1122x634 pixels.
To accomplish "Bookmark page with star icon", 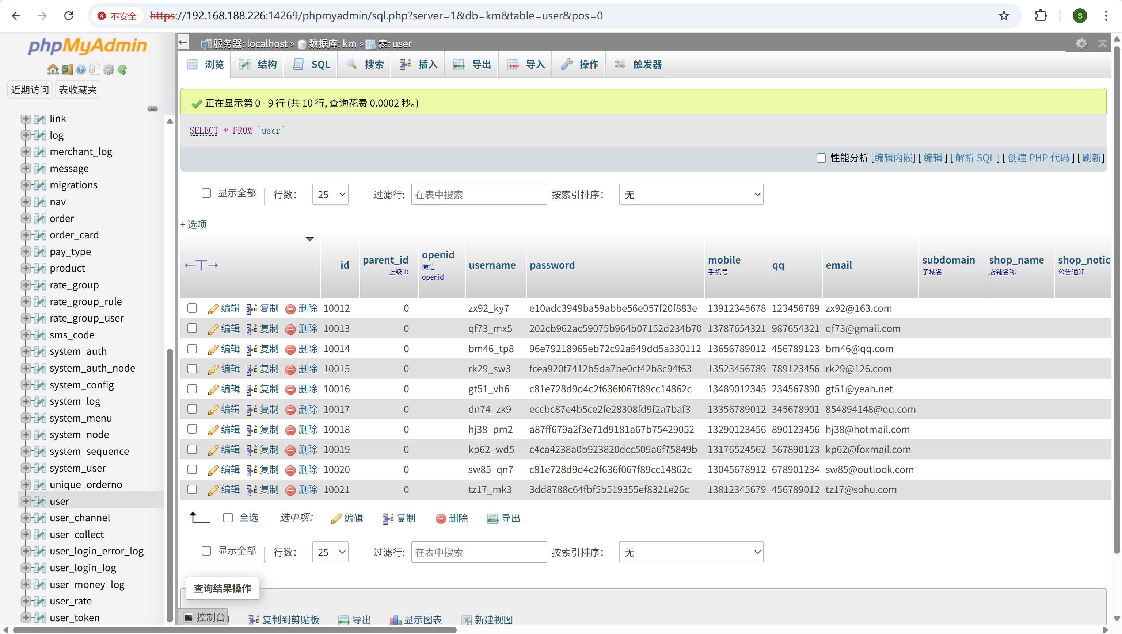I will click(x=1004, y=16).
